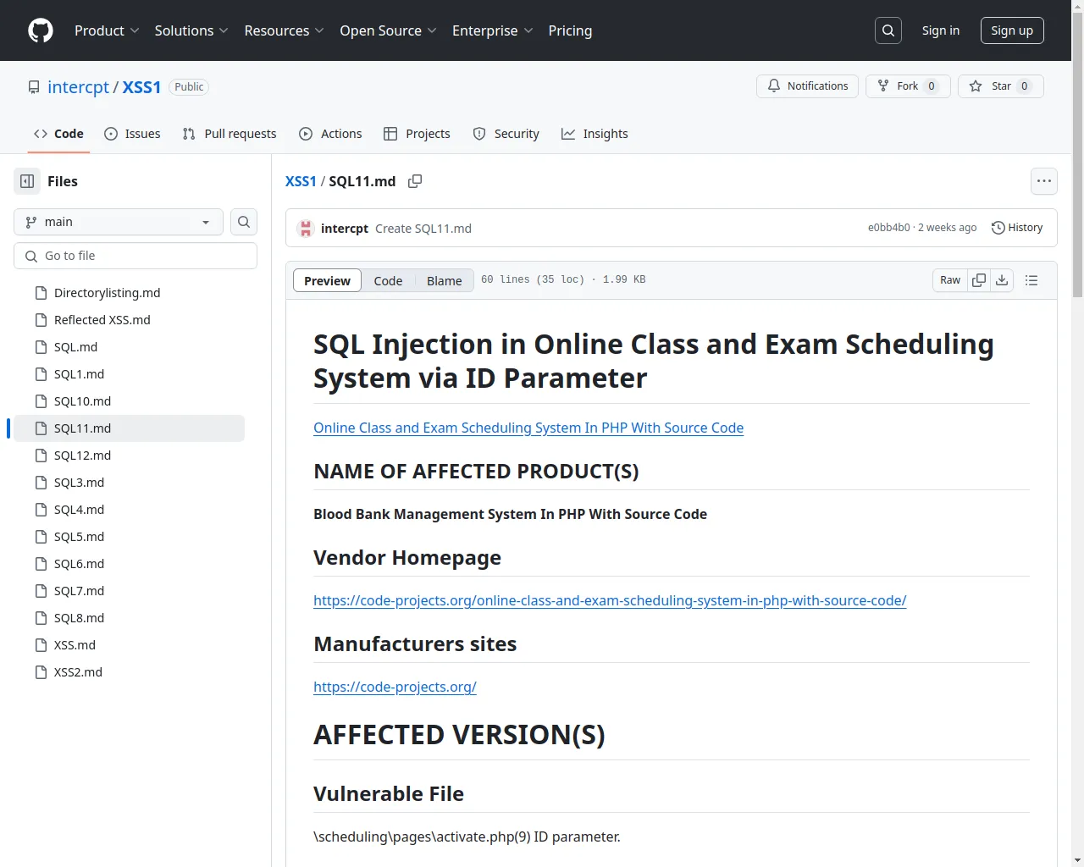This screenshot has height=867, width=1084.
Task: Open Reflected XSS.md in file tree
Action: (129, 320)
